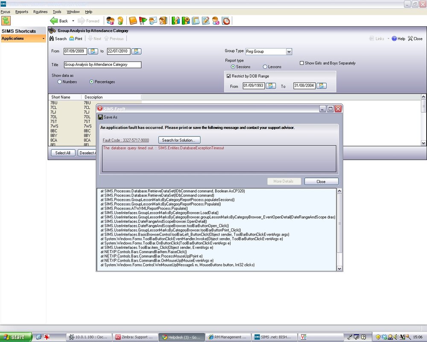
Task: Click Close in the SIMS Fault dialog
Action: [x=322, y=182]
